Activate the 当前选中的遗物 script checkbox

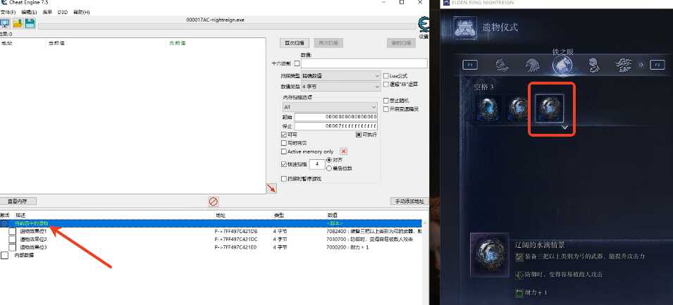point(4,223)
